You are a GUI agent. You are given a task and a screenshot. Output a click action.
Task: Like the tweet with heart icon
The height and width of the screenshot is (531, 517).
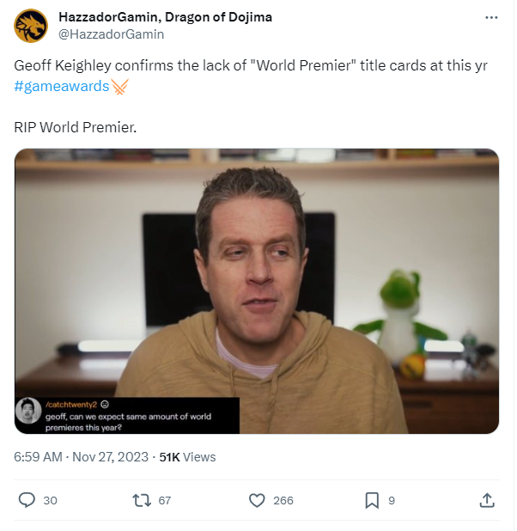(x=257, y=500)
